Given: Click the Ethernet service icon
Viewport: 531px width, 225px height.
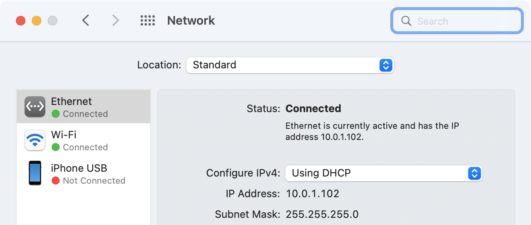Looking at the screenshot, I should (x=35, y=107).
